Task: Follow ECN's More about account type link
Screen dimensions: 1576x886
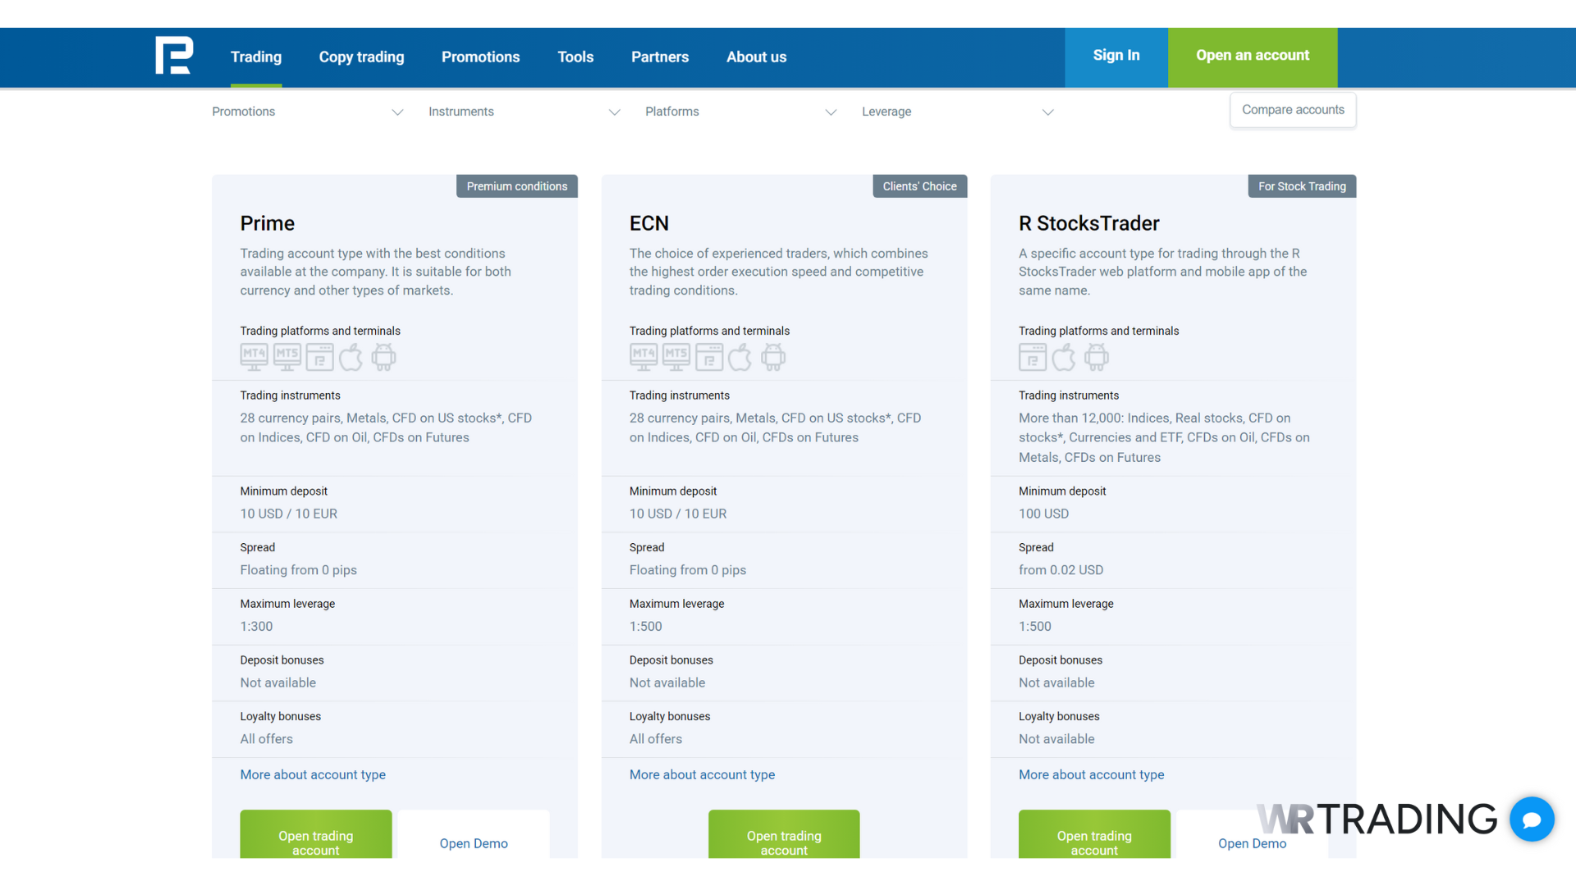Action: tap(702, 774)
